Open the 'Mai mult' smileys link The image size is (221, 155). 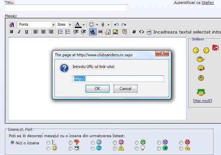click(x=202, y=101)
